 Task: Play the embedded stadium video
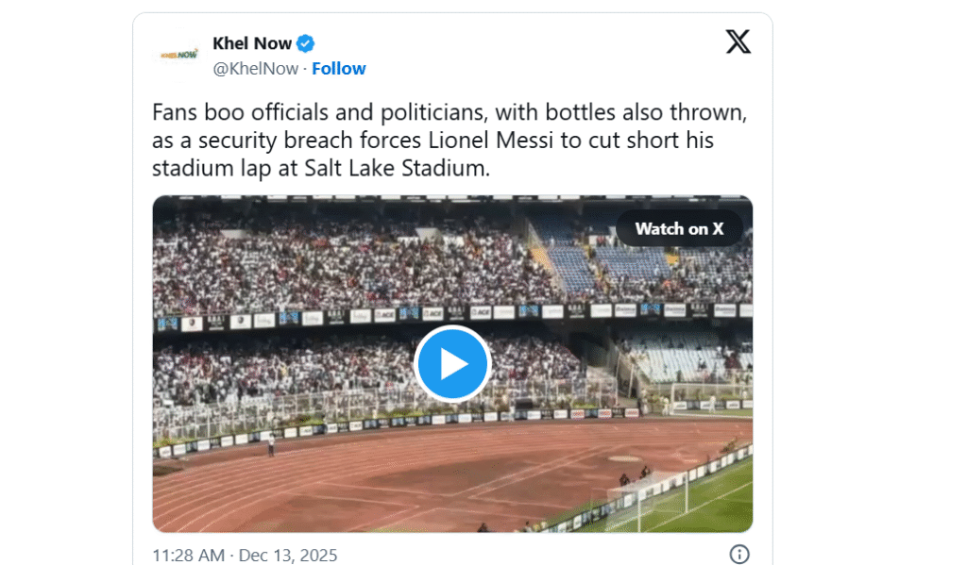click(x=452, y=363)
